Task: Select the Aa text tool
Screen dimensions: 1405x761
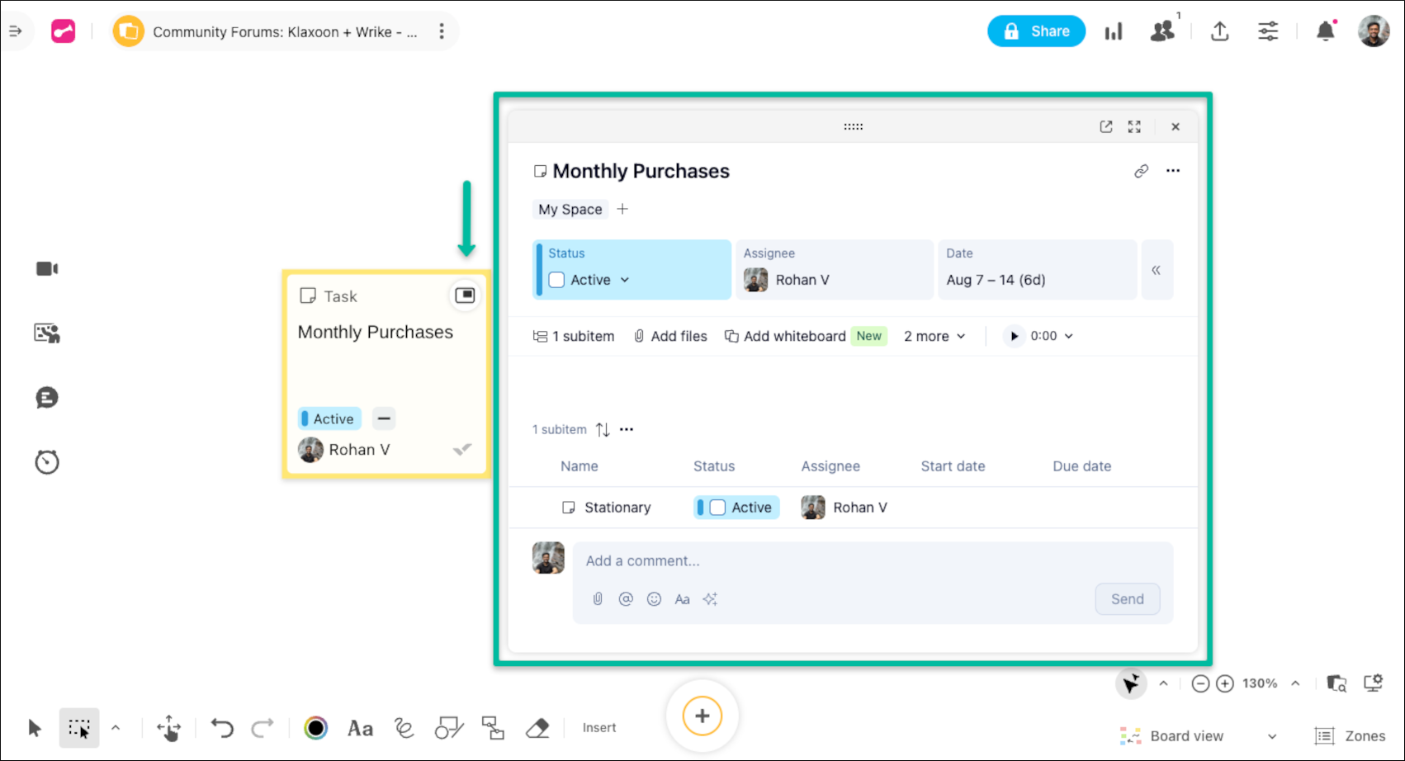Action: (x=360, y=728)
